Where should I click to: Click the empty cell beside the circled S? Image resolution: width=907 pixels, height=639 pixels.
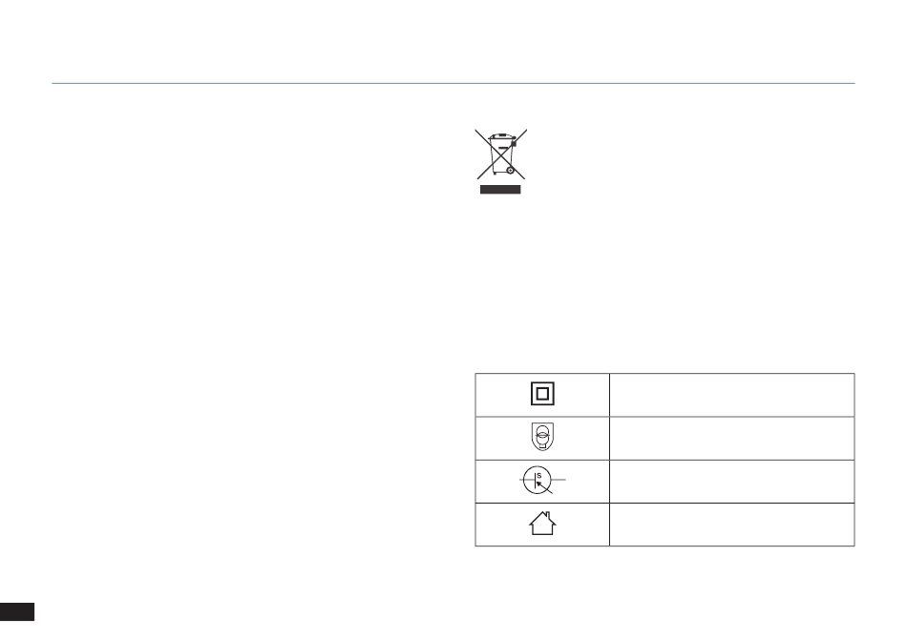coord(731,482)
